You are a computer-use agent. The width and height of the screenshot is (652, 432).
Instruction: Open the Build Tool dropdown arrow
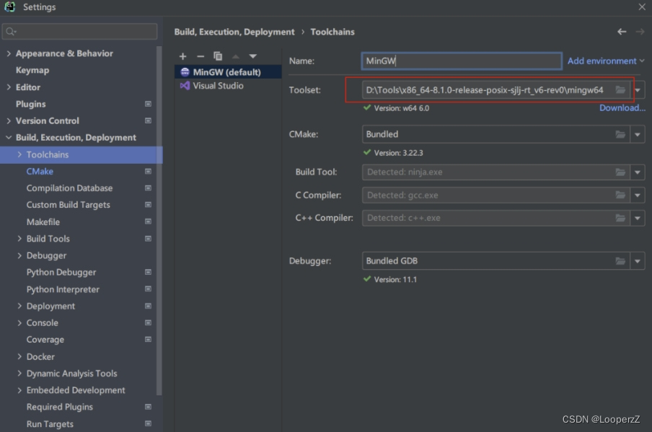[x=638, y=172]
